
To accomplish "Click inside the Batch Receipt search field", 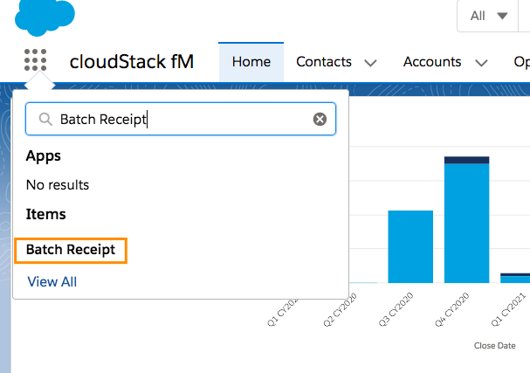I will (x=181, y=119).
